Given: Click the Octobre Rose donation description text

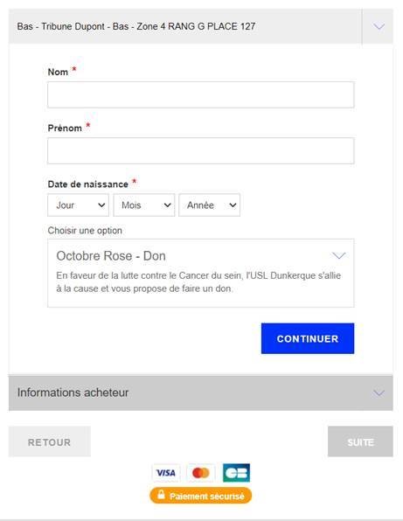Looking at the screenshot, I should (x=198, y=281).
